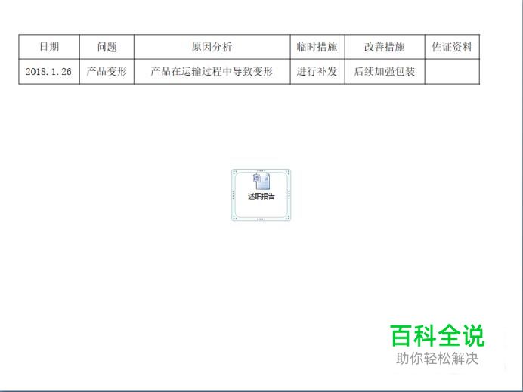Select the 2018.1.26 date cell
This screenshot has height=392, width=523.
(49, 71)
